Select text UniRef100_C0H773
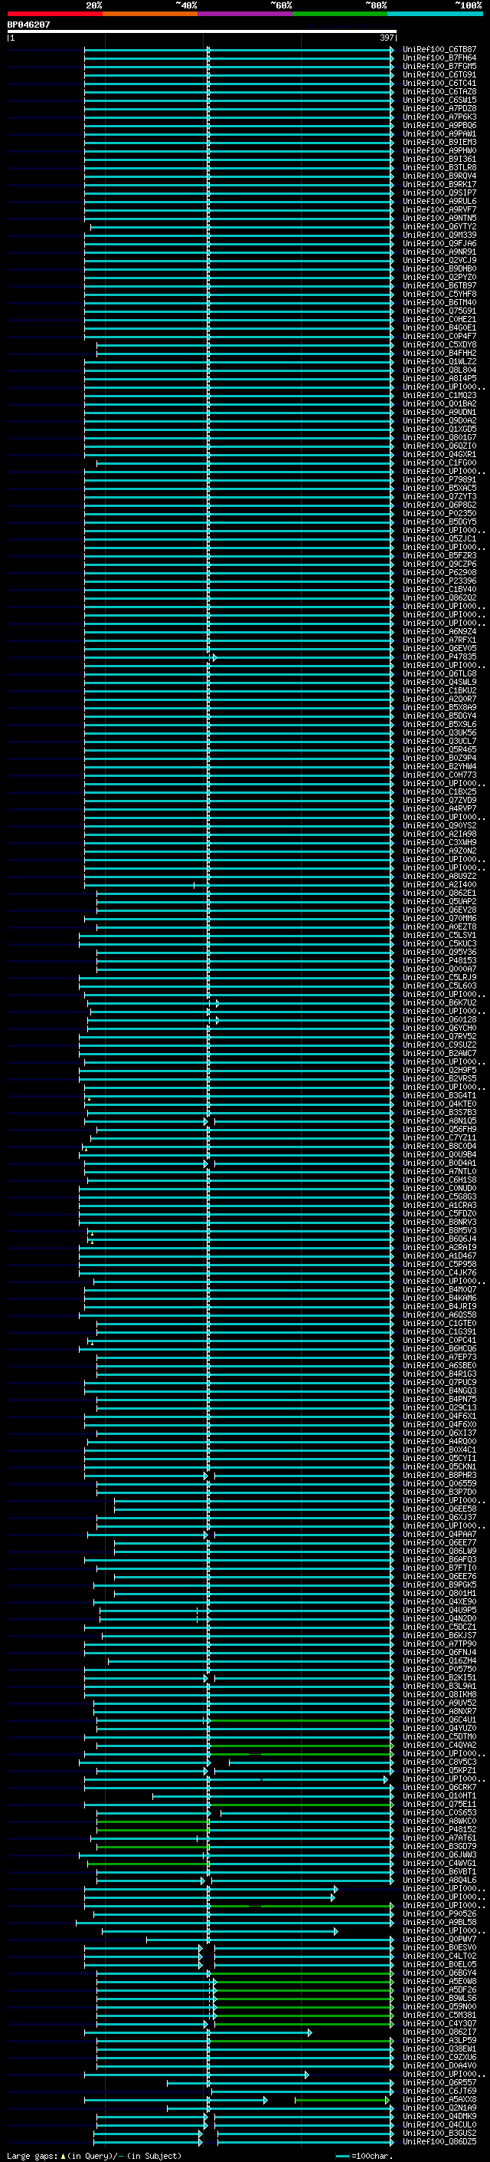This screenshot has height=2162, width=490. click(x=439, y=775)
